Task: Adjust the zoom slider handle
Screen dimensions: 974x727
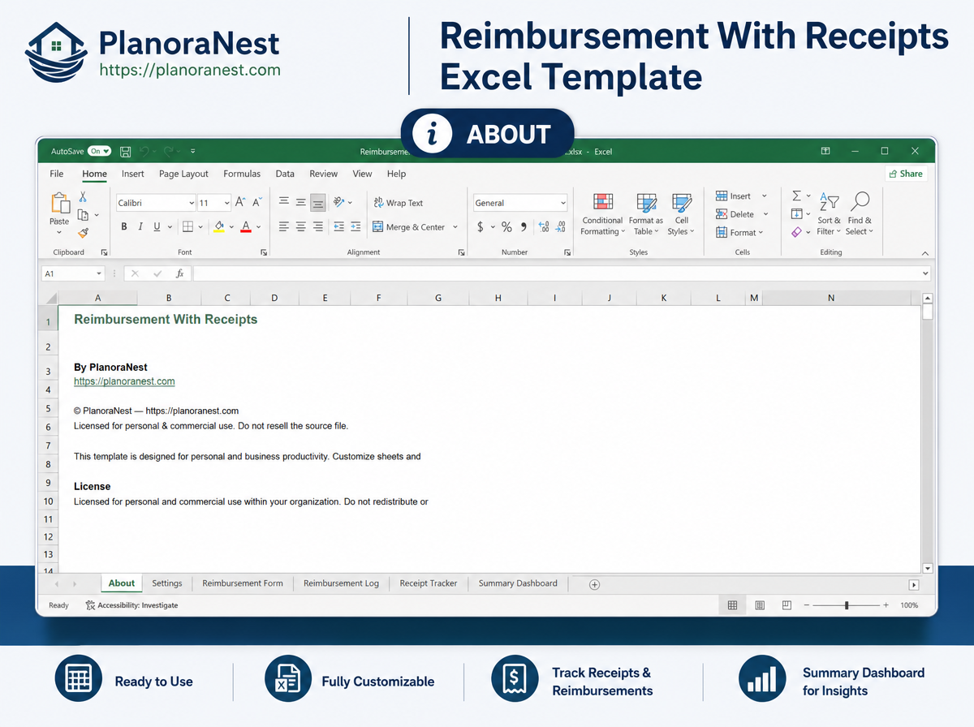Action: click(x=847, y=605)
